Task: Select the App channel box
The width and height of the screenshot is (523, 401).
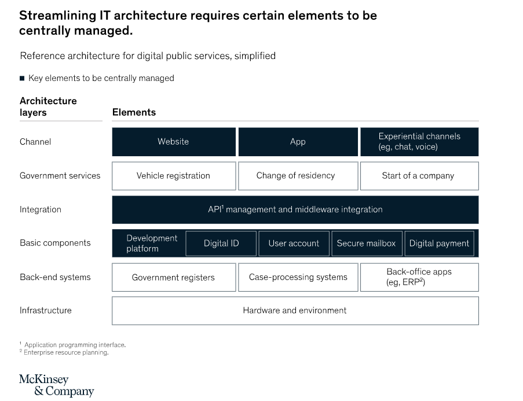Action: pos(298,142)
